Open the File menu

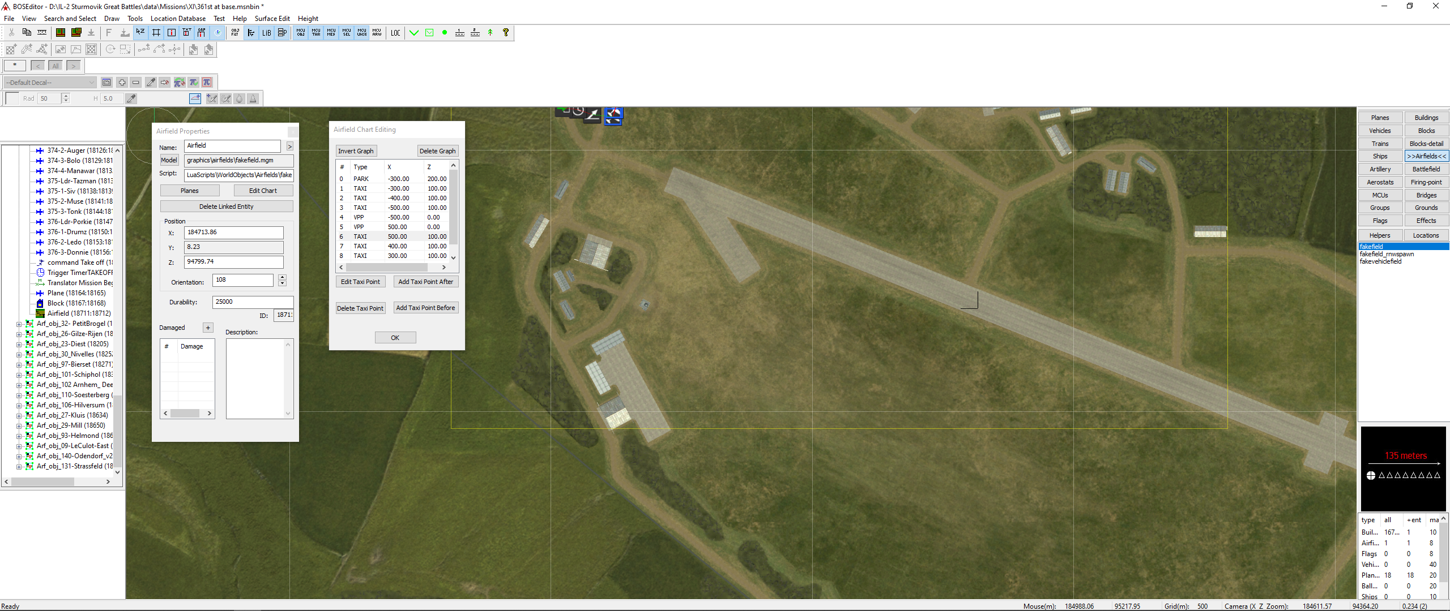point(9,19)
